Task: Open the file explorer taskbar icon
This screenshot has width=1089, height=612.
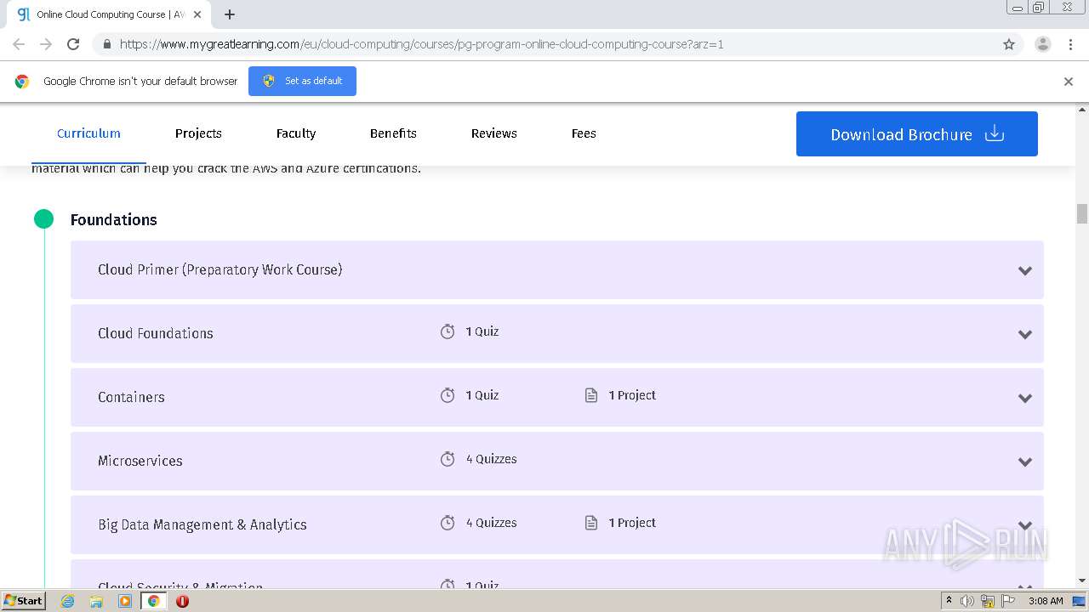Action: coord(96,601)
